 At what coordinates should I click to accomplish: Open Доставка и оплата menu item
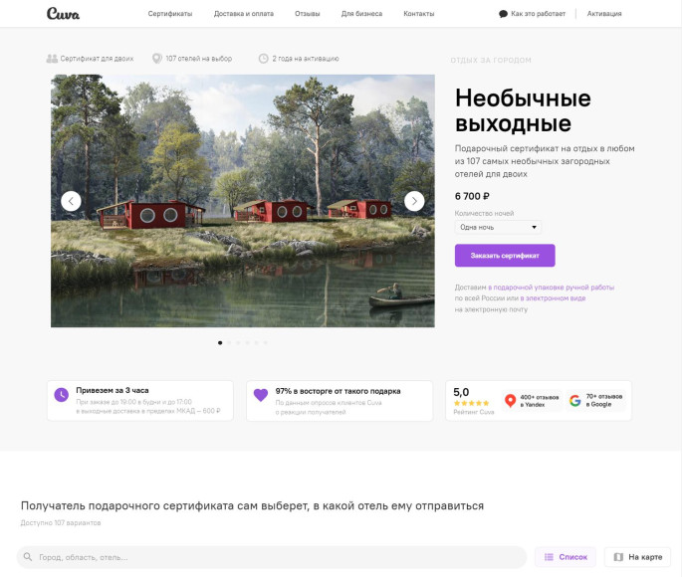[244, 14]
